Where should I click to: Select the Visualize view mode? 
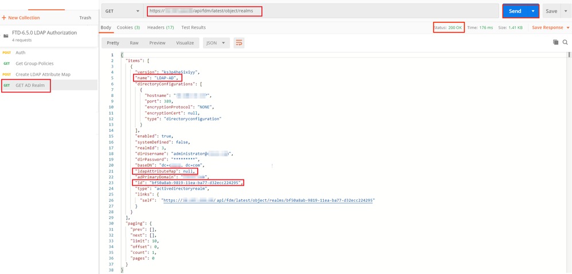pyautogui.click(x=185, y=43)
